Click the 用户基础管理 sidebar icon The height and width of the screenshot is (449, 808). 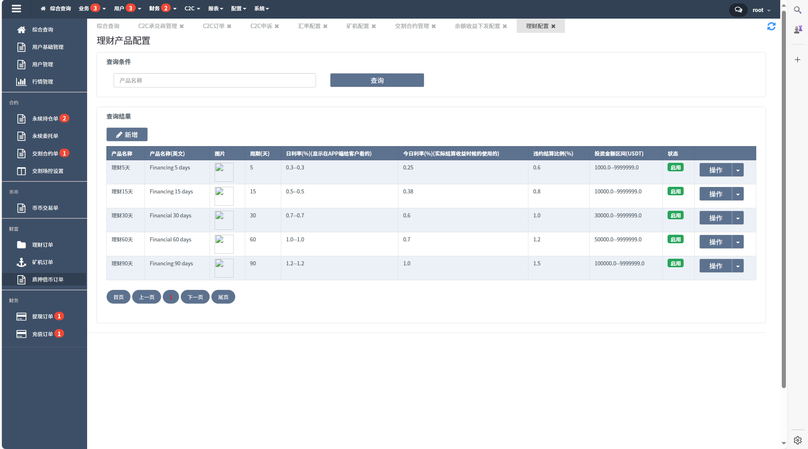(x=21, y=46)
